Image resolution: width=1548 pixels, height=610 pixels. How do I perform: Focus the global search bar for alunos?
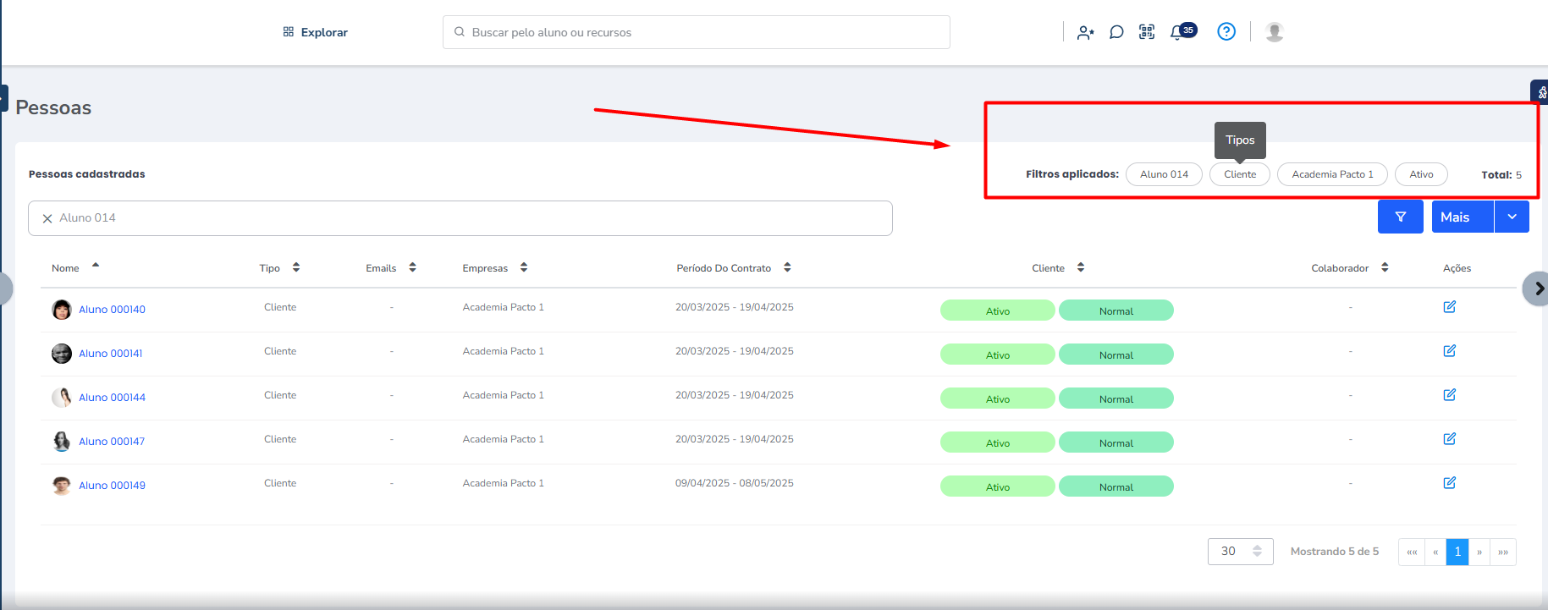click(x=696, y=32)
